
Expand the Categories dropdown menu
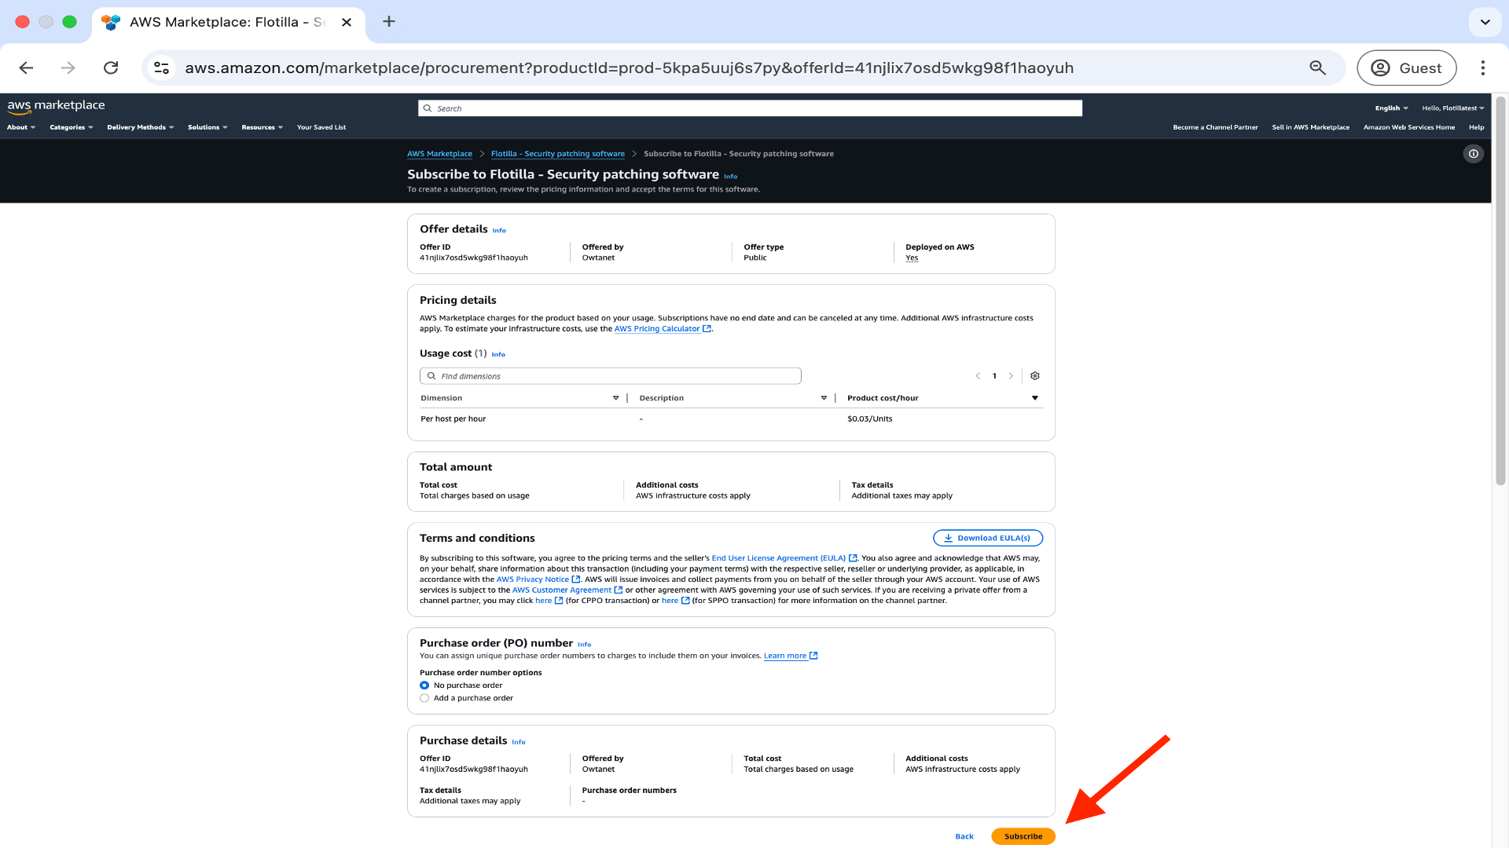tap(71, 127)
